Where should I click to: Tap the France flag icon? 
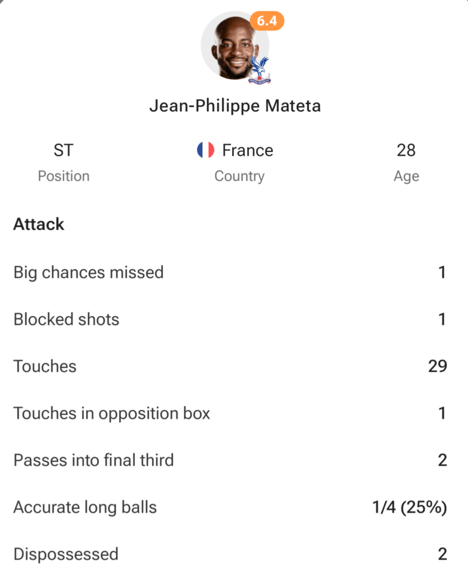tap(206, 150)
